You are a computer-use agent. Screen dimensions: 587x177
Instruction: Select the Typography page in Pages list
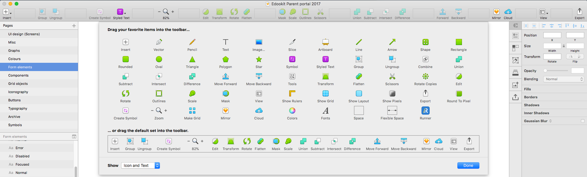pyautogui.click(x=18, y=109)
